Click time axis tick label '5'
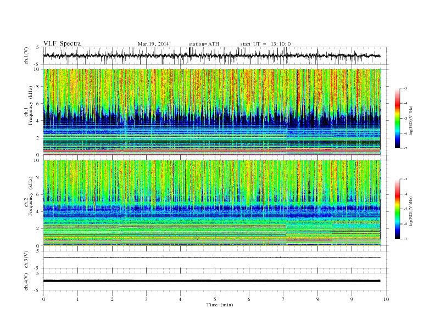 (x=215, y=299)
